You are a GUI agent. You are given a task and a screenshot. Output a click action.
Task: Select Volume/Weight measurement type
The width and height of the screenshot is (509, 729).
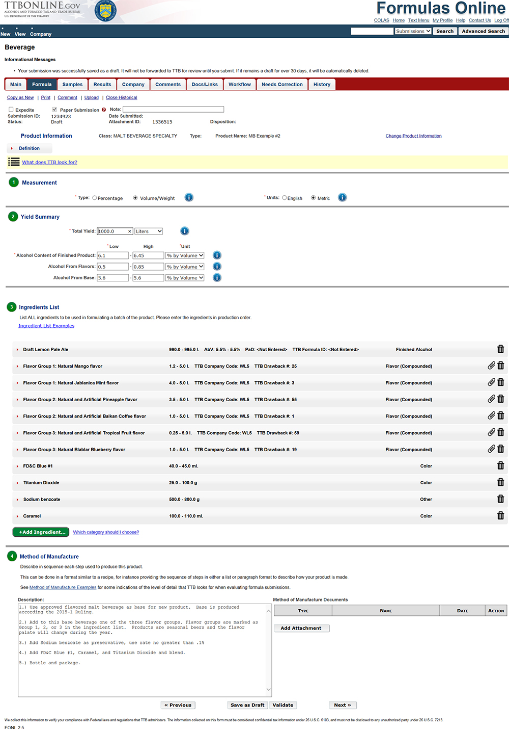tap(135, 198)
